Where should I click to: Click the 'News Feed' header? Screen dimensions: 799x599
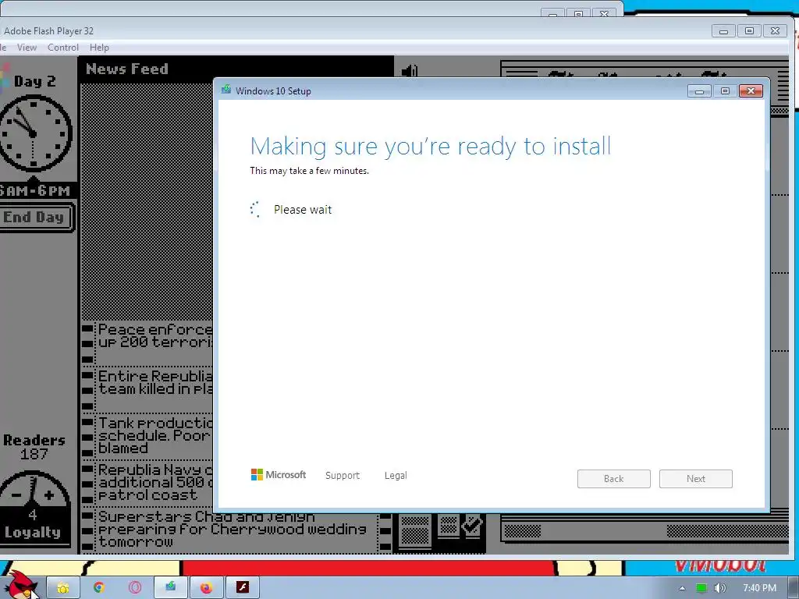(x=127, y=69)
